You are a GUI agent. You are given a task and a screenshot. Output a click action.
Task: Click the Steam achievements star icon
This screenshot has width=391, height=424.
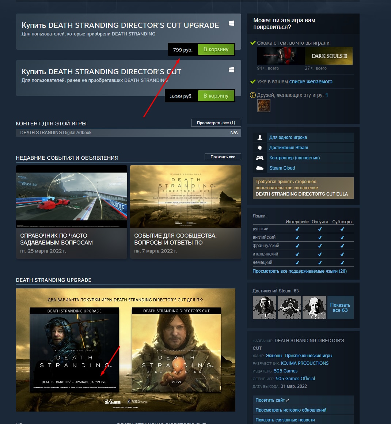tap(260, 148)
